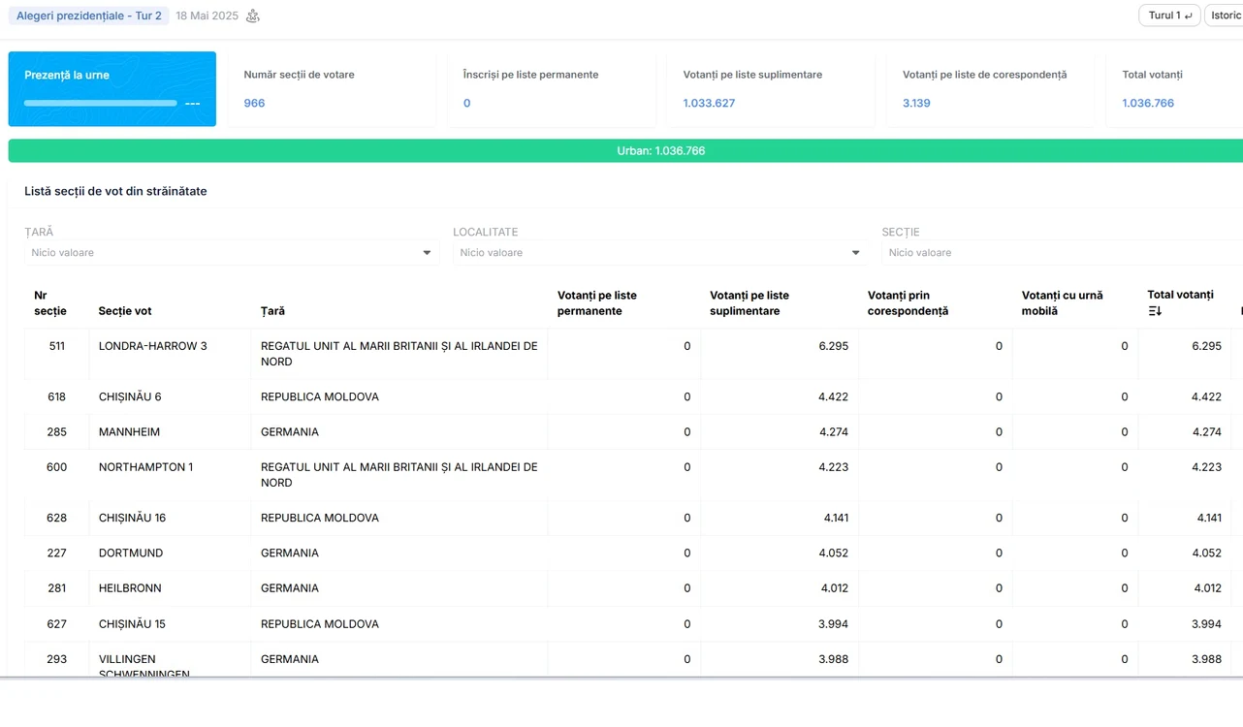Click the green Urban: 1.036.766 bar

point(625,151)
